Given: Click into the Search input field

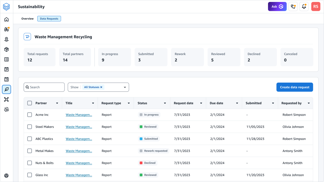Looking at the screenshot, I should (46, 87).
